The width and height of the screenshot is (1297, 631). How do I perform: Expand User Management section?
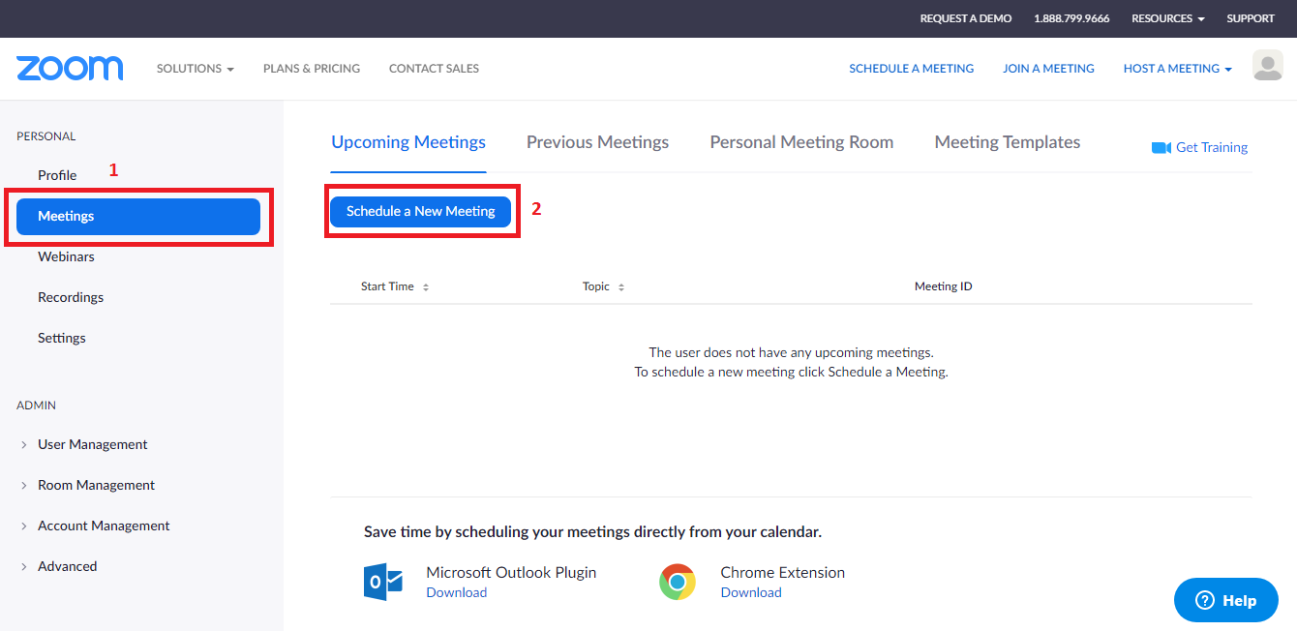click(92, 444)
